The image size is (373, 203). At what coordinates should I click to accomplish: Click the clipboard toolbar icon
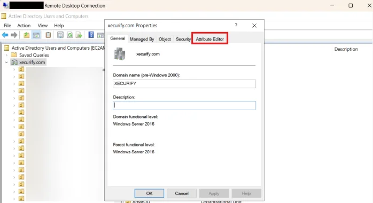(48, 35)
